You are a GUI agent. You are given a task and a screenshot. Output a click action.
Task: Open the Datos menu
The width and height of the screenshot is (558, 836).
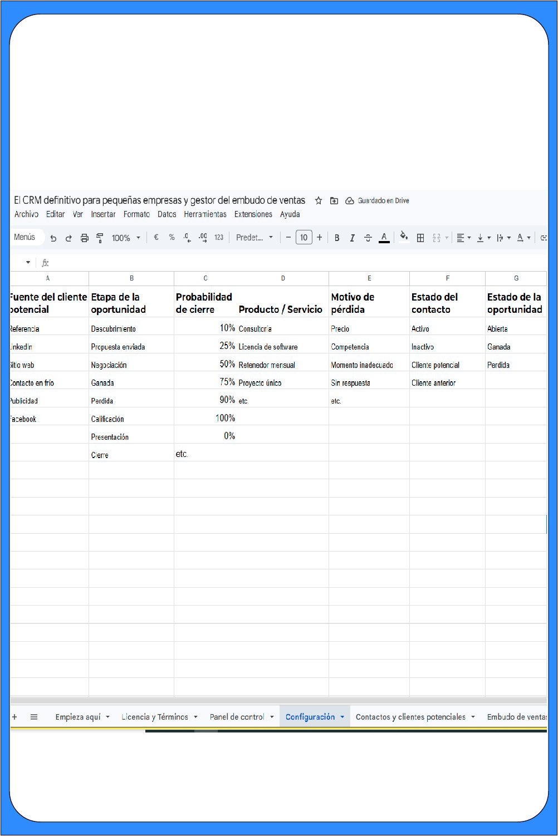coord(167,214)
